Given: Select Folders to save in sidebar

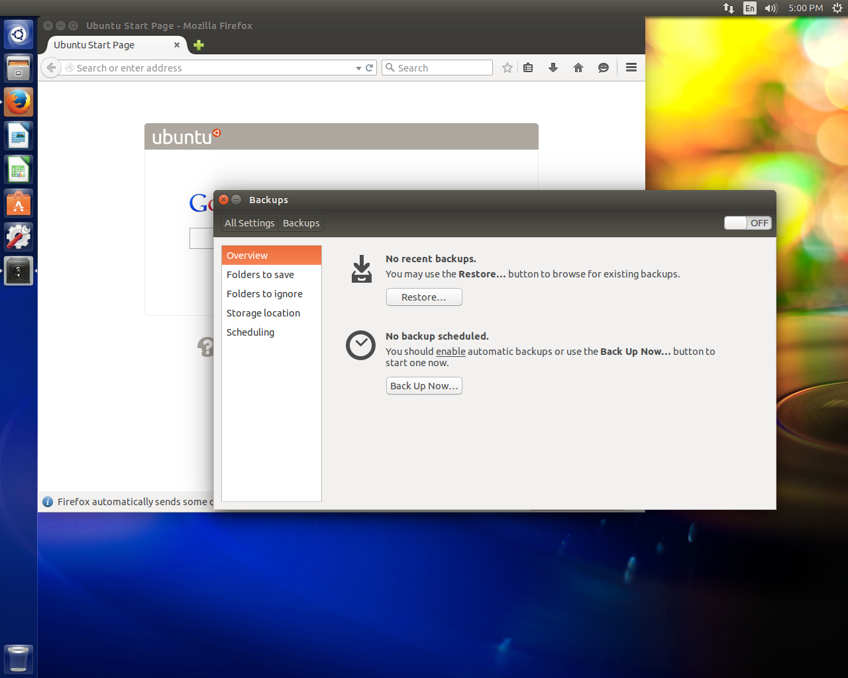Looking at the screenshot, I should (x=272, y=275).
